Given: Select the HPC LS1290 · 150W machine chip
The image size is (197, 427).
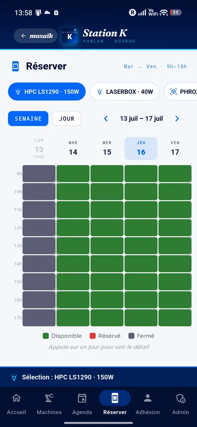Looking at the screenshot, I should pos(47,92).
